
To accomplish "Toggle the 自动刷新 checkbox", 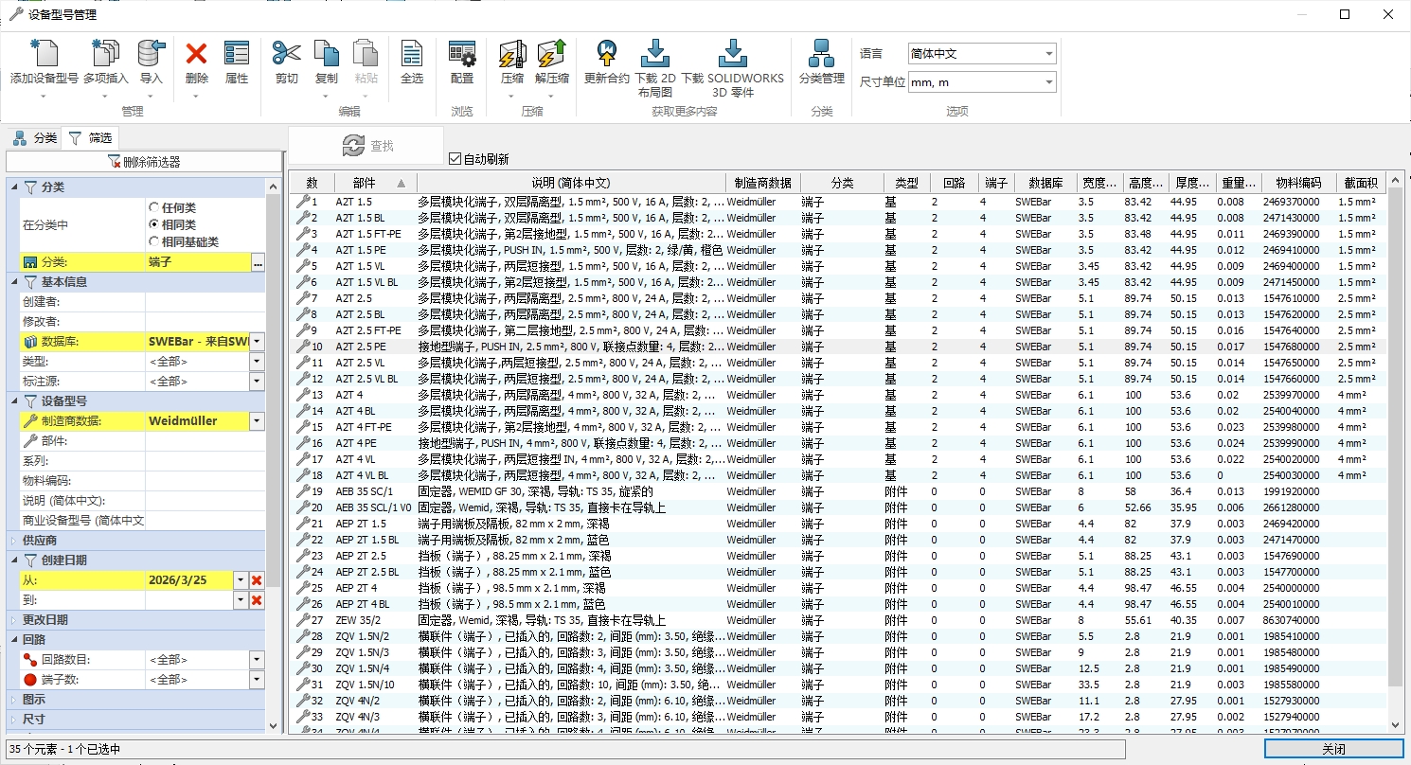I will pos(455,159).
